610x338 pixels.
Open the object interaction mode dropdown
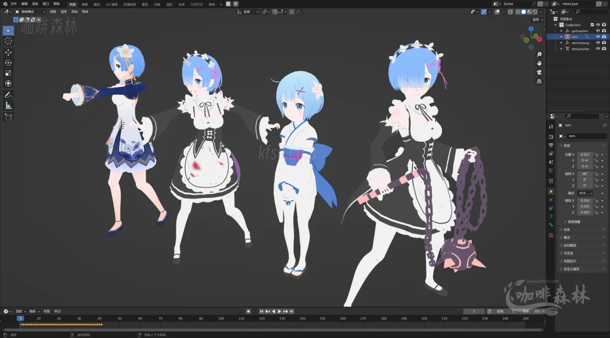[30, 12]
